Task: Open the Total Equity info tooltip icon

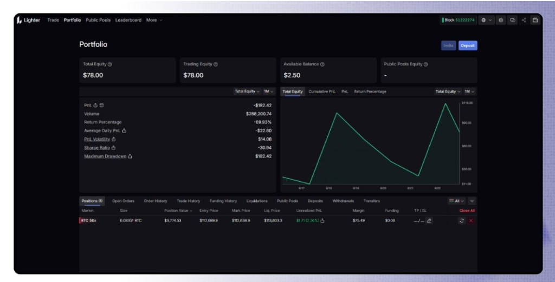Action: (110, 64)
